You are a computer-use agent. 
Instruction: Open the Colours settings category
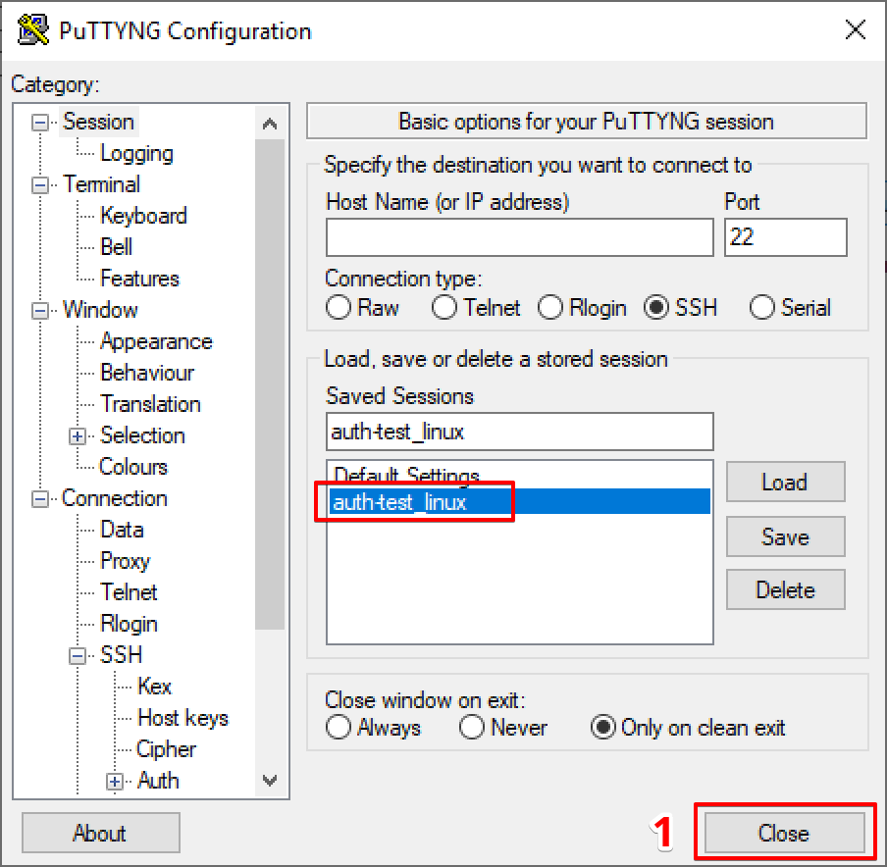[133, 467]
